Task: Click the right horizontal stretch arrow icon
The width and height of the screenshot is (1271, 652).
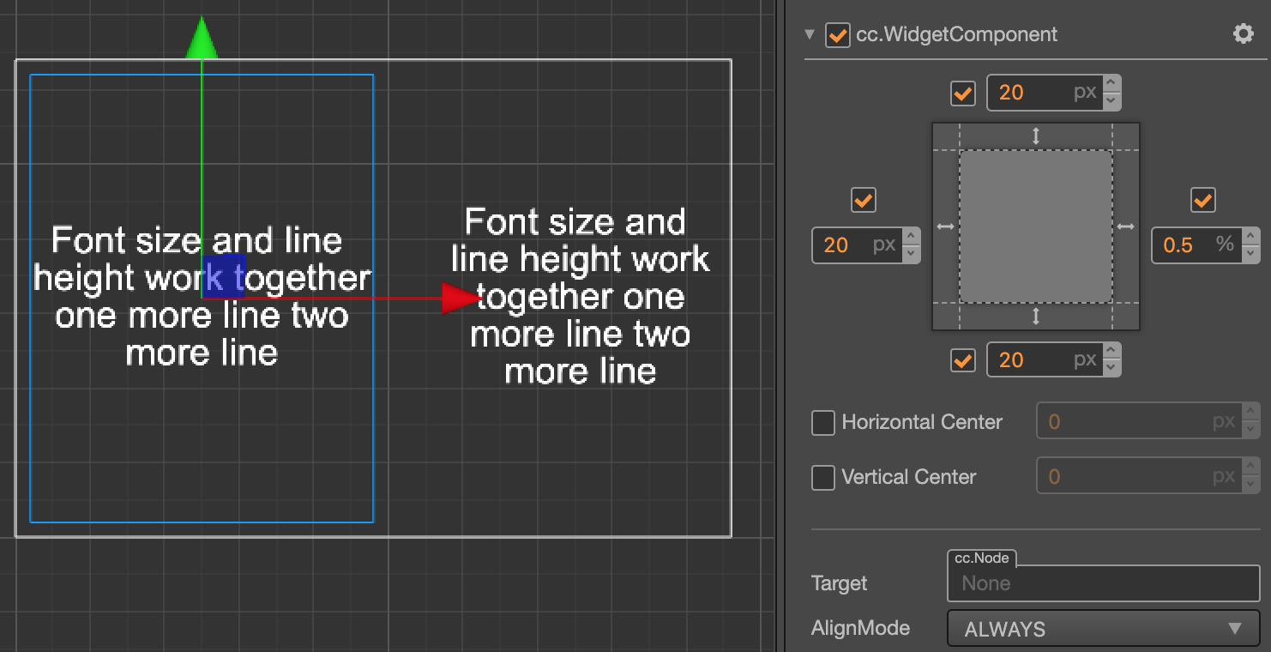Action: 1126,226
